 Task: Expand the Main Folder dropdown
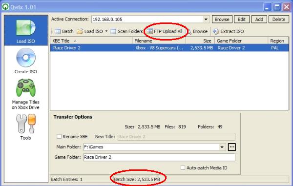tap(222, 147)
